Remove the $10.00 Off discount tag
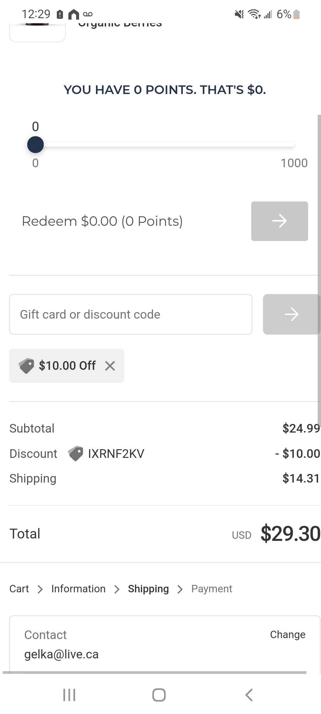 click(x=110, y=366)
